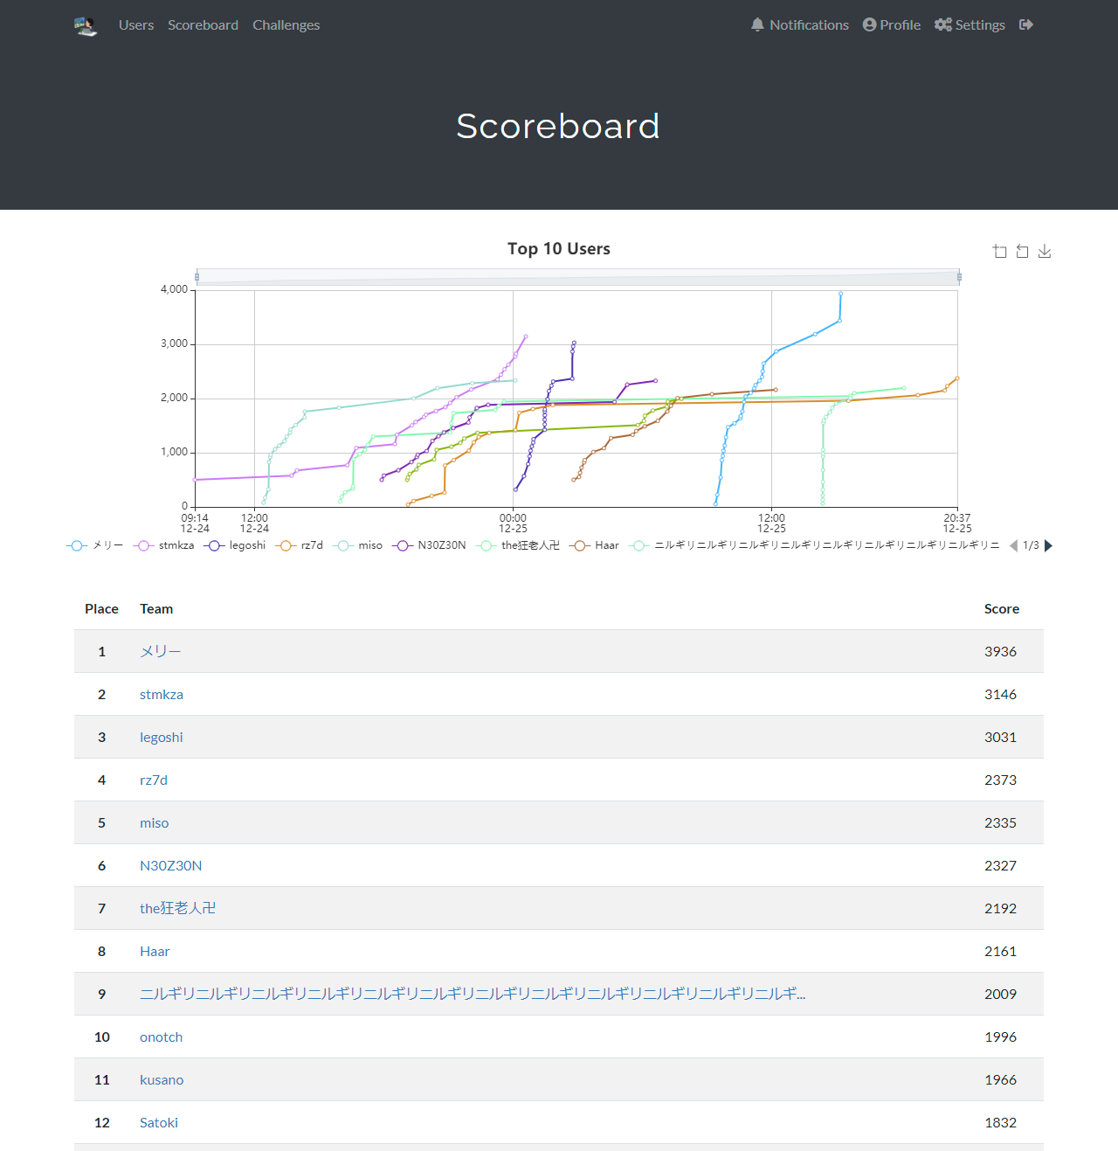Click the score 2335
The height and width of the screenshot is (1151, 1118).
point(1000,822)
